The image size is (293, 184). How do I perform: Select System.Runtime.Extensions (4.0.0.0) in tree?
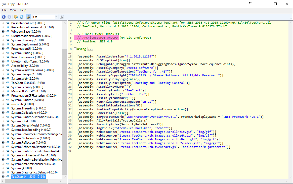[35, 117]
